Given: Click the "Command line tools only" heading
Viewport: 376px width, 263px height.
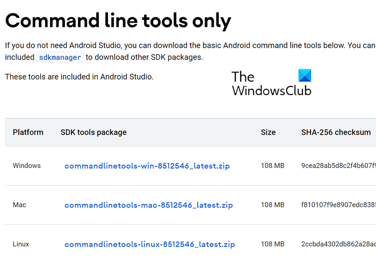Looking at the screenshot, I should tap(118, 20).
